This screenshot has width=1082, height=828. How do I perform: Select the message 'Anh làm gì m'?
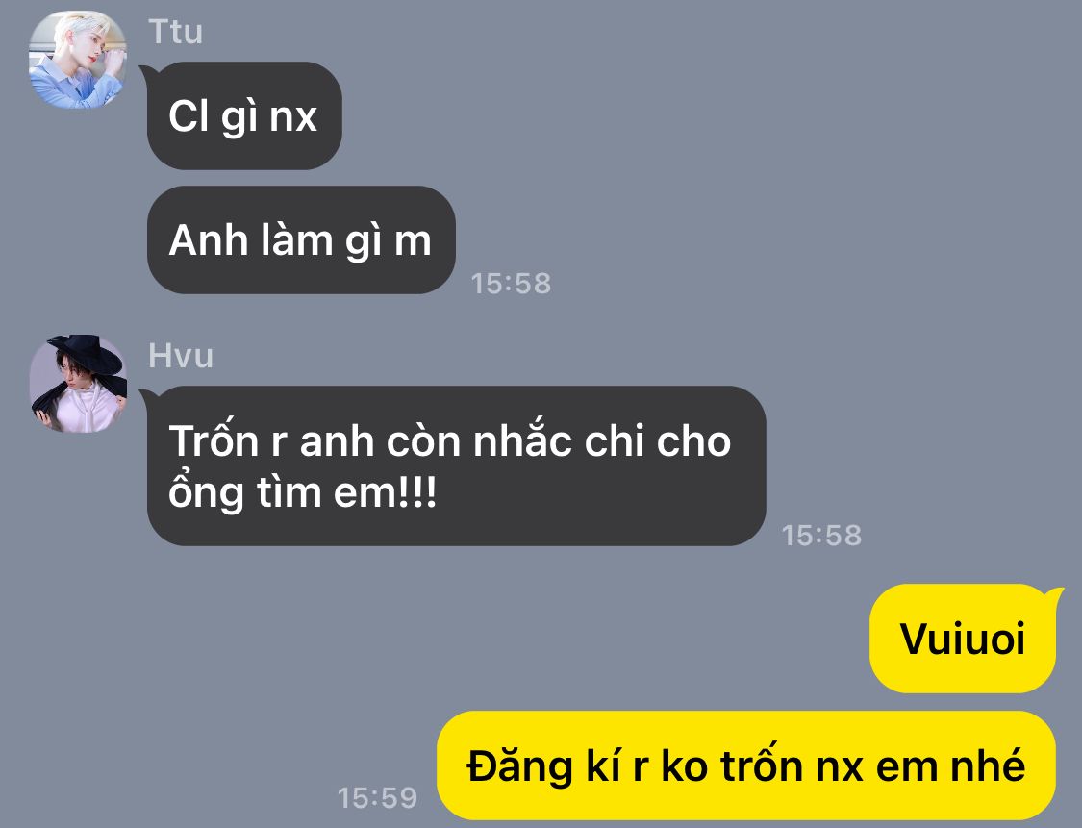(301, 240)
